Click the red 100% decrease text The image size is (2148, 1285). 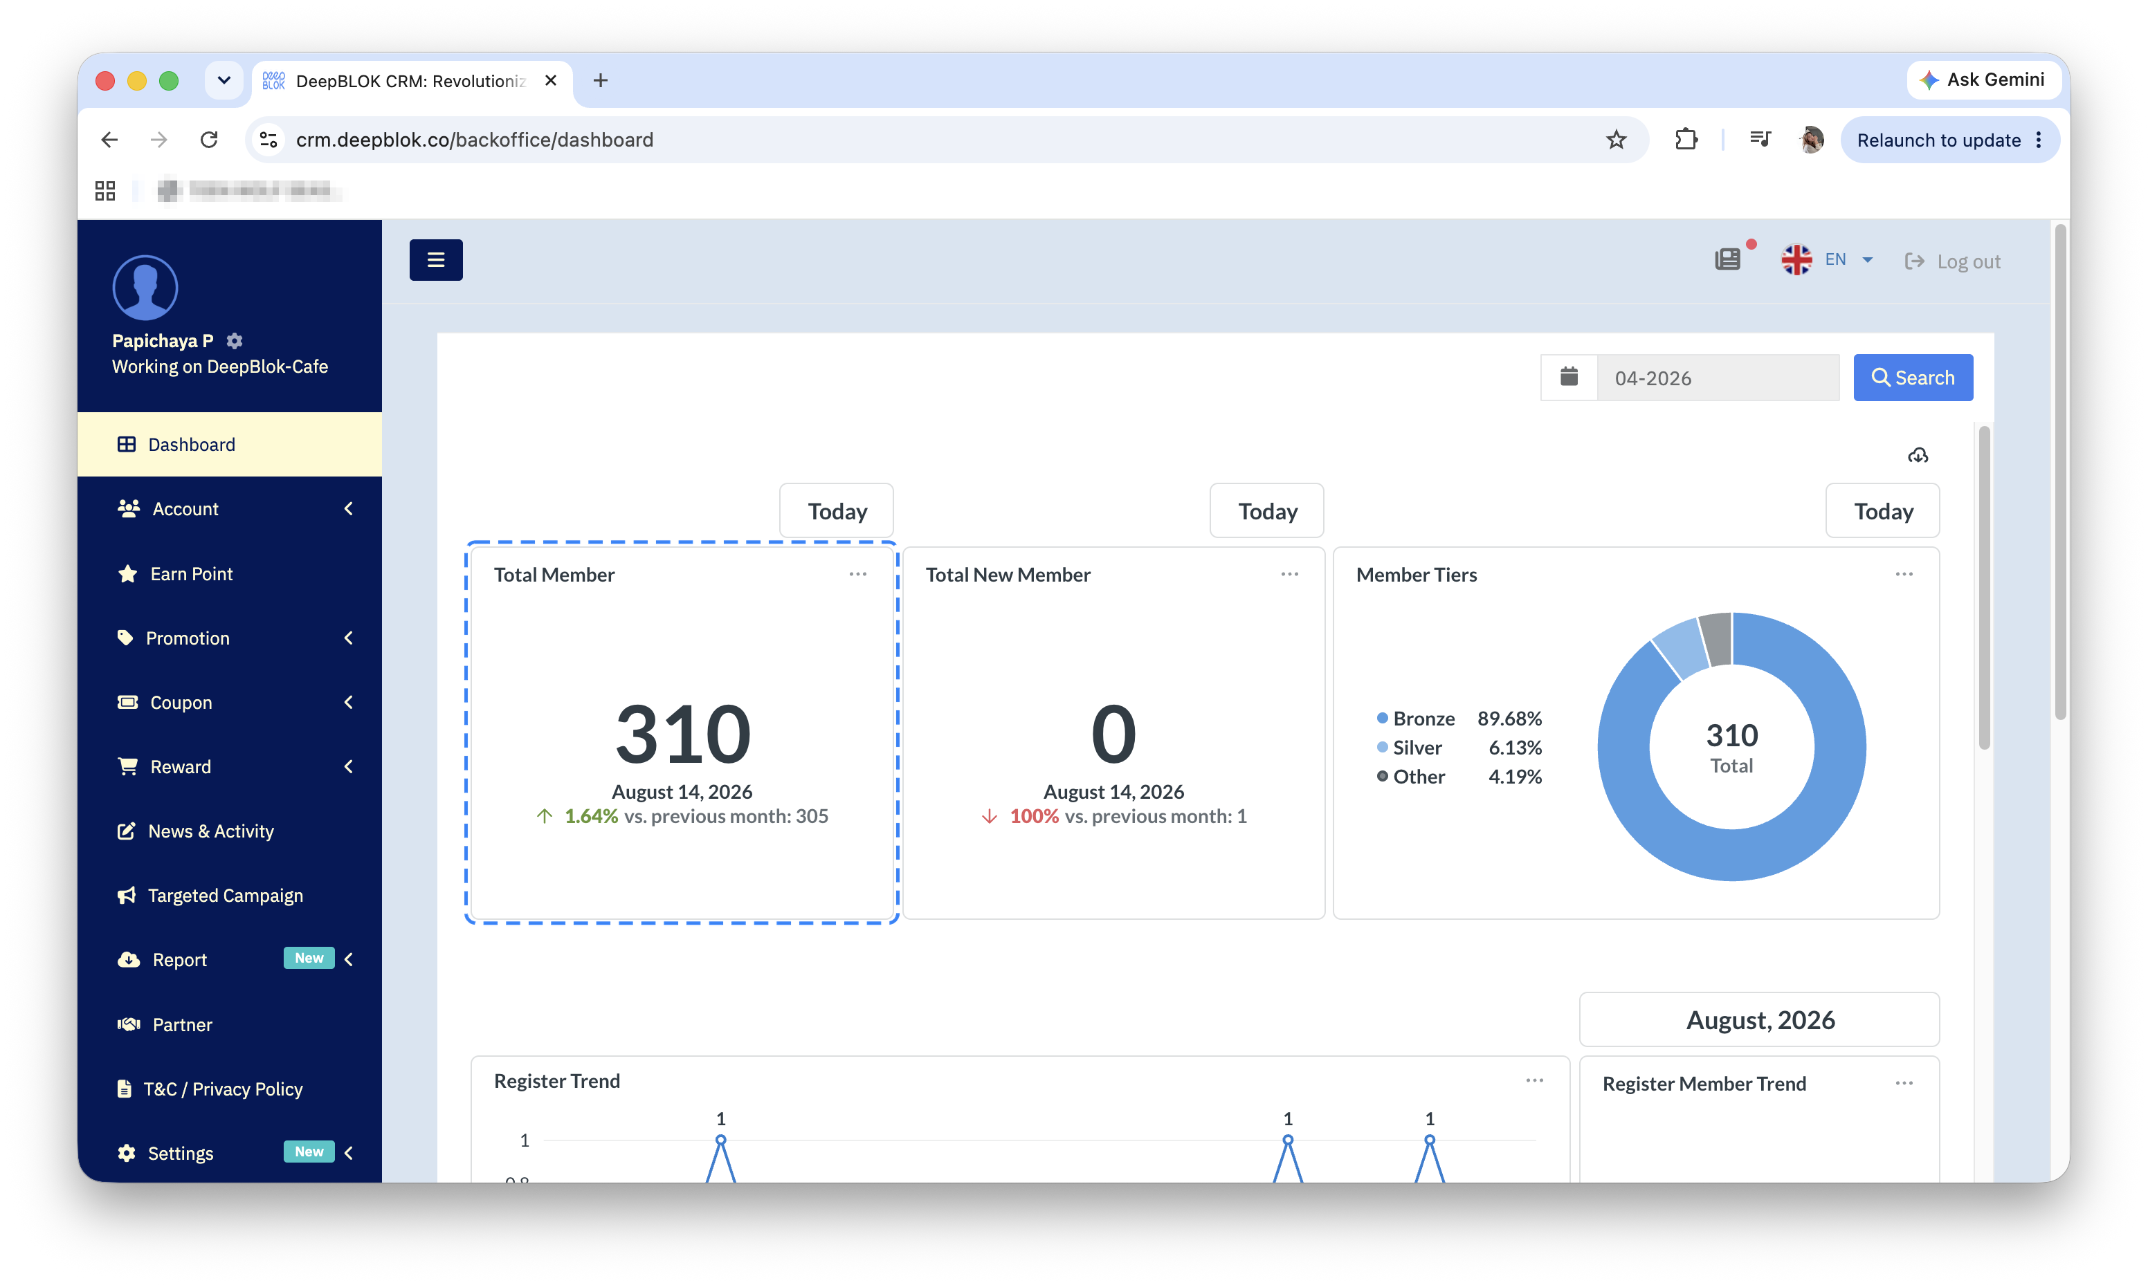pos(1034,815)
